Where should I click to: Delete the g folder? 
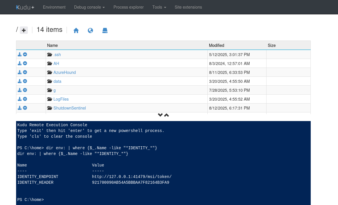point(25,90)
